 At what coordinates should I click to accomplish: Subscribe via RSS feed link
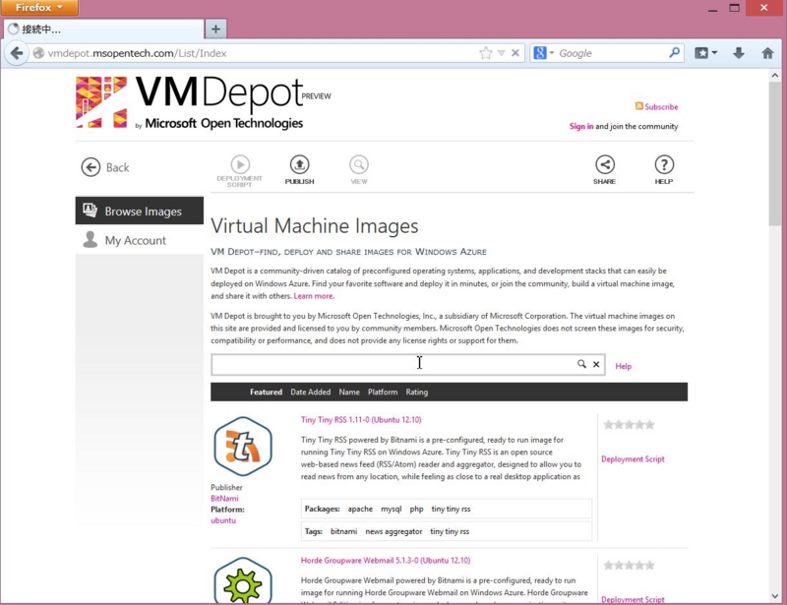tap(656, 106)
